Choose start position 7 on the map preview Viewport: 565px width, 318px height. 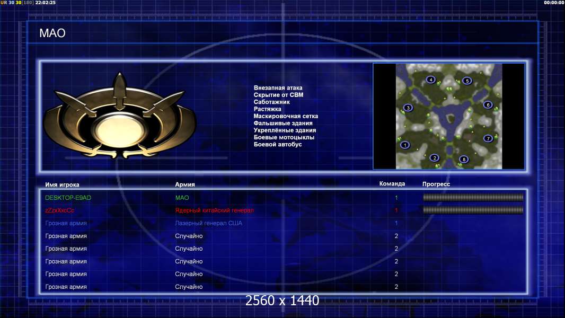coord(488,138)
